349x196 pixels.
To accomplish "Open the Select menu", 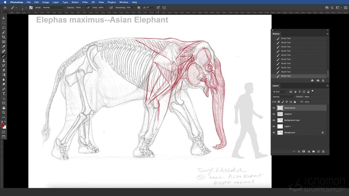I will [75, 2].
